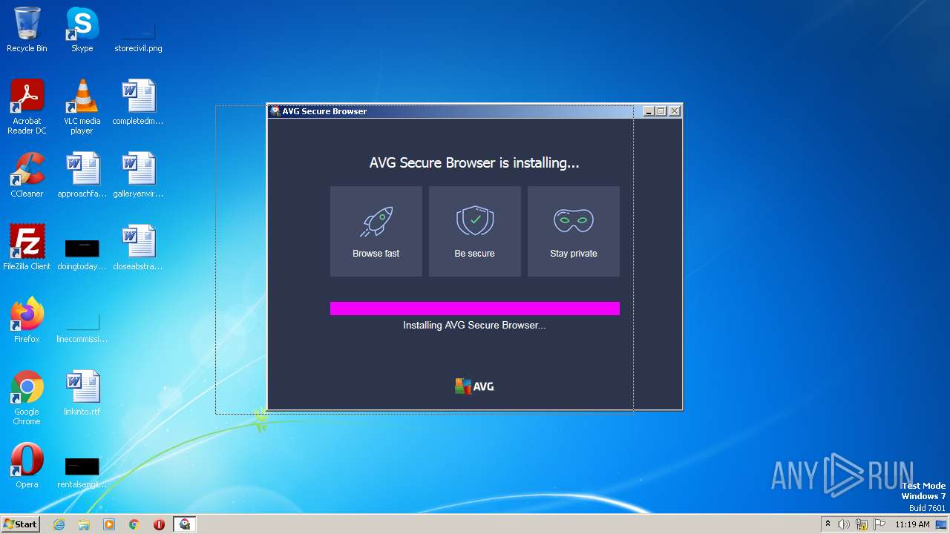Viewport: 950px width, 534px height.
Task: Click 'Installing AVG Secure Browser...' status text
Action: 474,325
